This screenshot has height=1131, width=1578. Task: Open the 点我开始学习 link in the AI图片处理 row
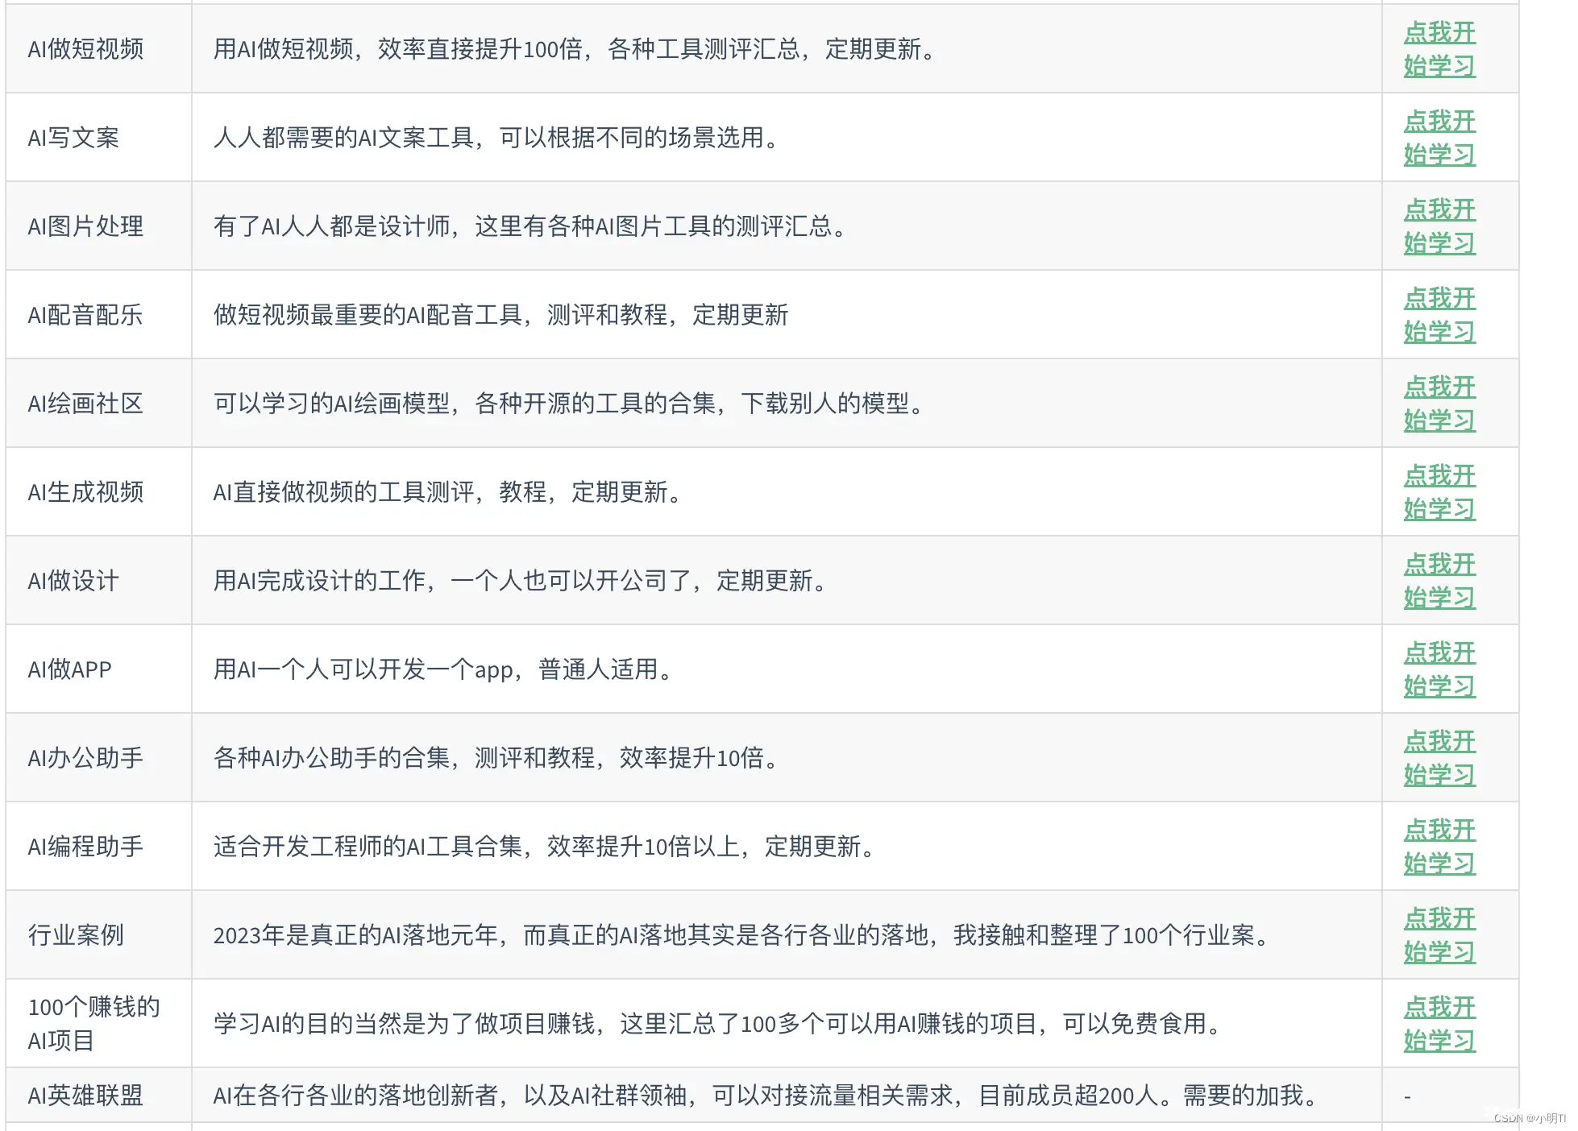[x=1439, y=226]
